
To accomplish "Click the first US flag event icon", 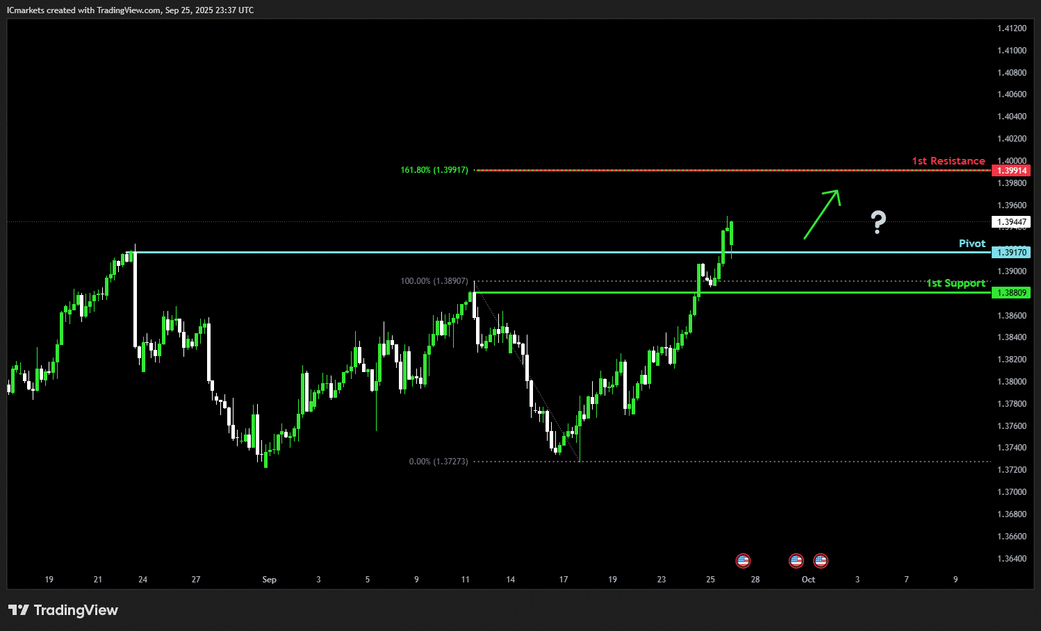I will pos(743,560).
